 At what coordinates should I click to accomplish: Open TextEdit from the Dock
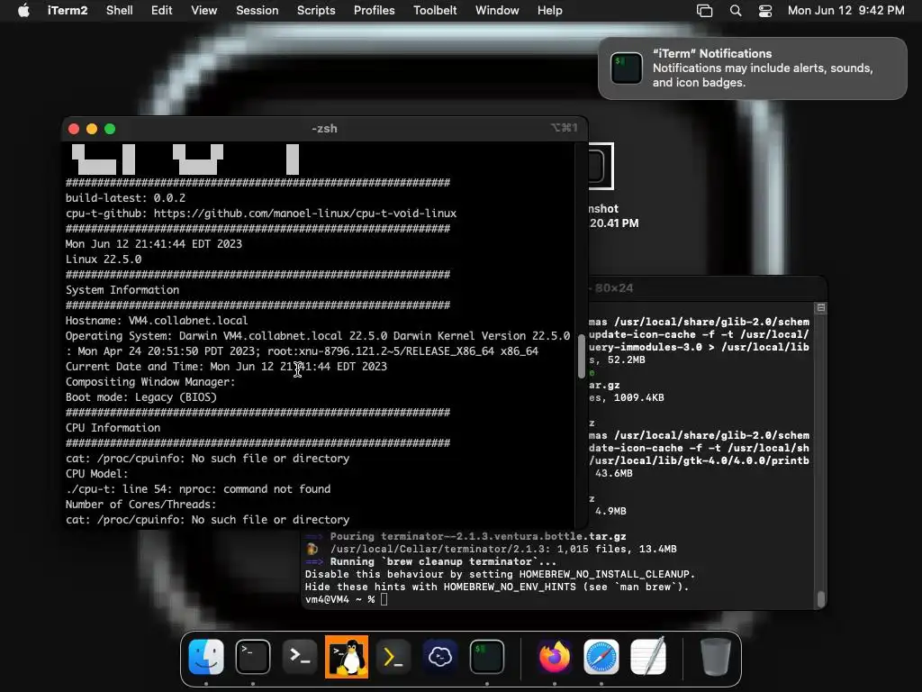point(648,657)
